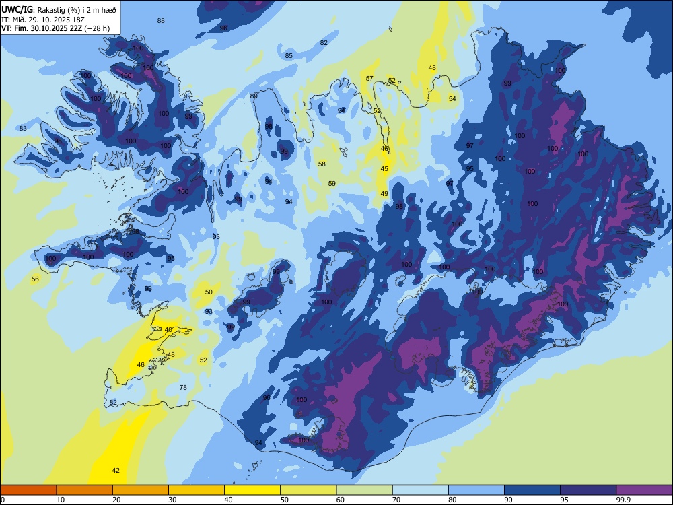
Task: Click the humidity value "50"
Action: 209,292
